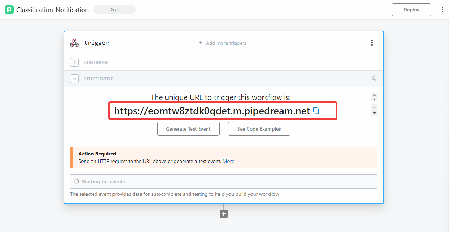Screen dimensions: 449x232
Task: Click the pin icon in Select Event header
Action: pyautogui.click(x=374, y=79)
